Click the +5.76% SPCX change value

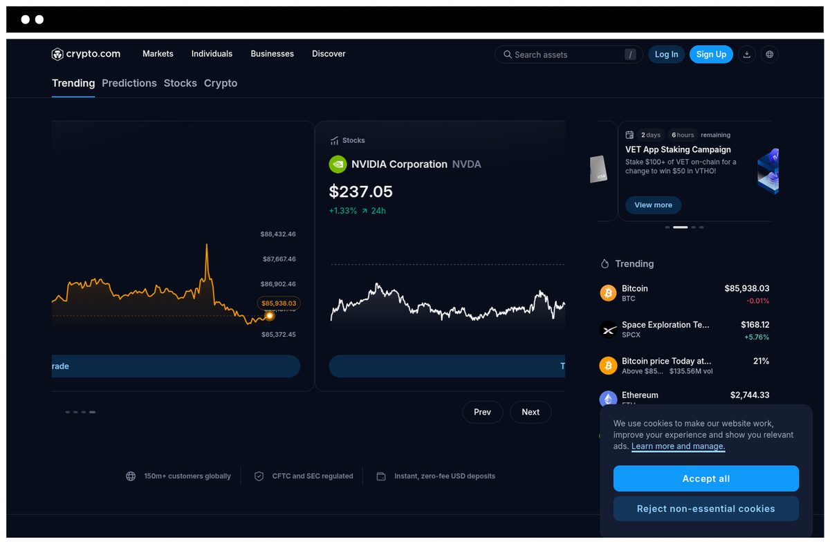point(757,337)
